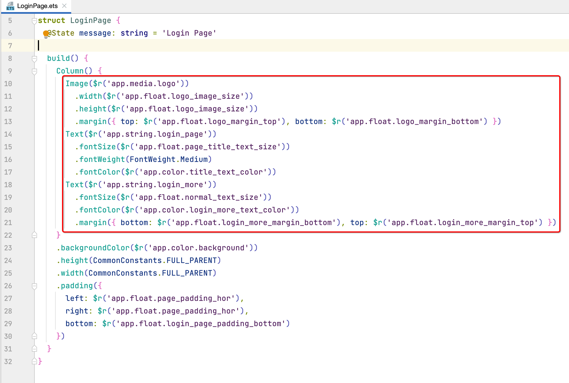
Task: Close the LoginPage.ets tab
Action: point(64,6)
